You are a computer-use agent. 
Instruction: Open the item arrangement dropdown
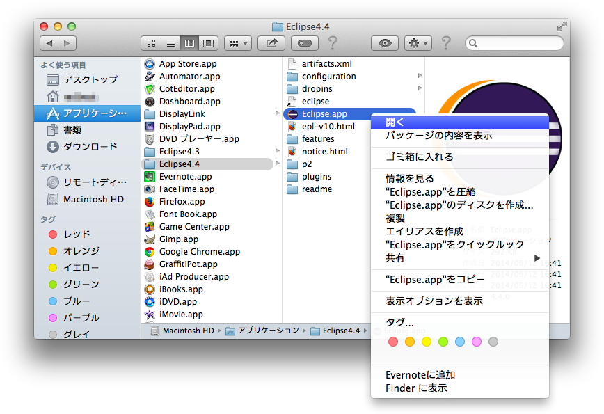238,43
